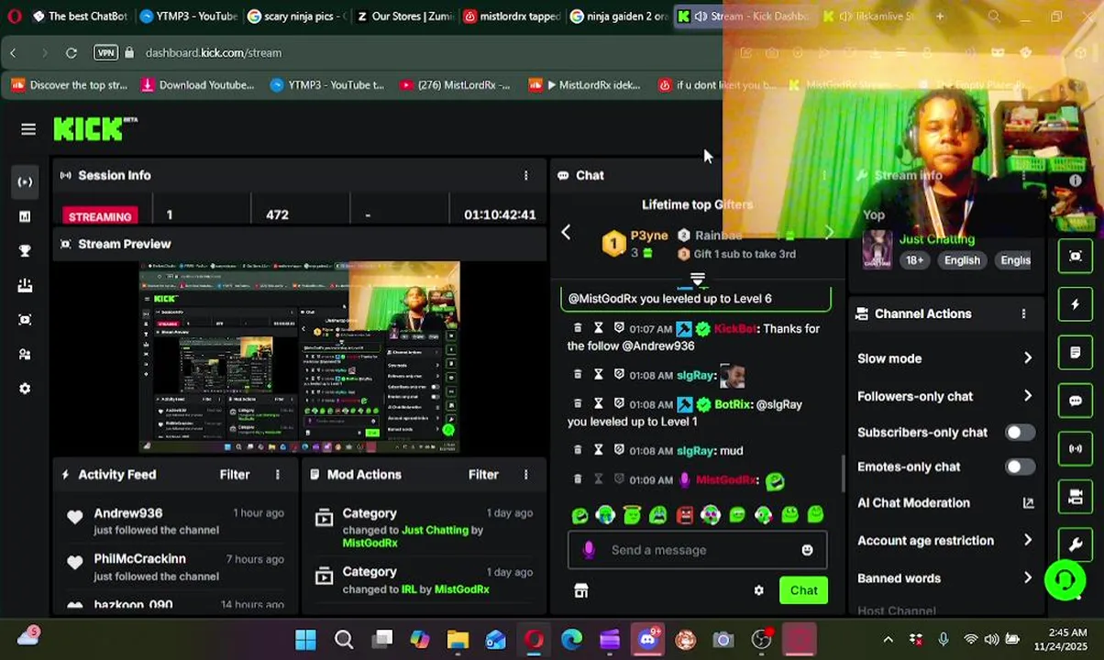Send message with green Chat button
The image size is (1104, 660).
pyautogui.click(x=803, y=590)
